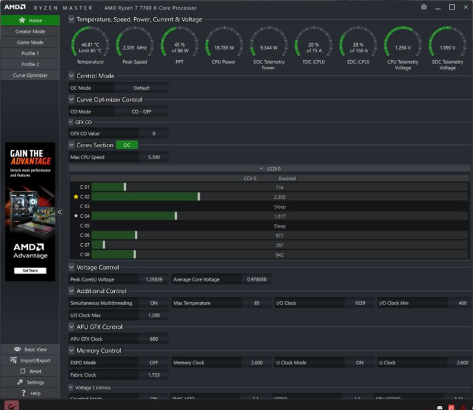The height and width of the screenshot is (410, 473).
Task: Select the Creator Mode tab
Action: point(30,31)
